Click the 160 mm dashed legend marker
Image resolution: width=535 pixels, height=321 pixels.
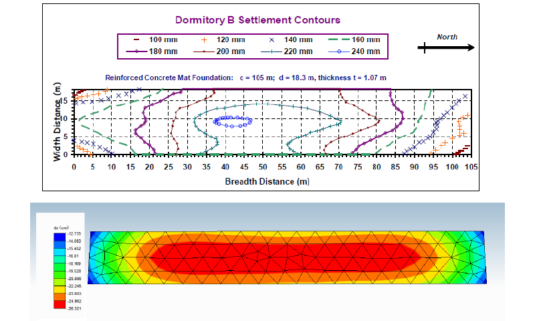coord(339,40)
